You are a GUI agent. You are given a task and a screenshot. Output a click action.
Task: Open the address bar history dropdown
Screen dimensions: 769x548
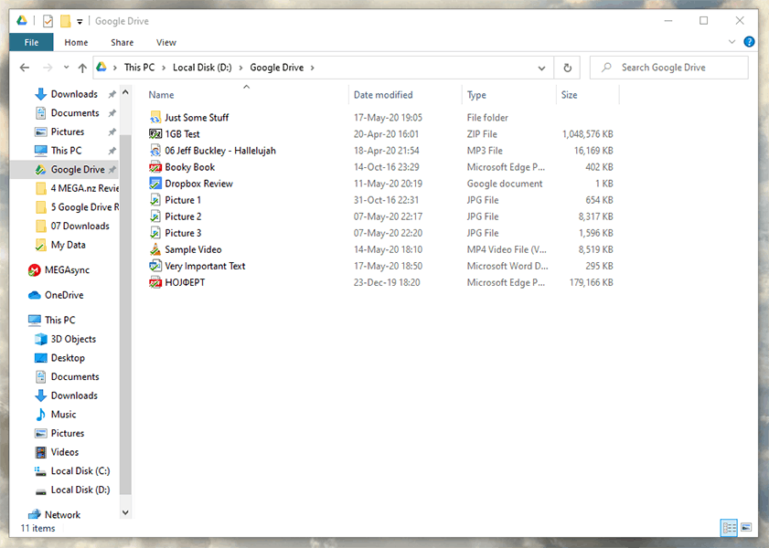point(541,68)
